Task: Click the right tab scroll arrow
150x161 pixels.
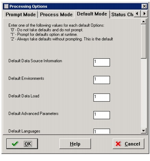Action: coord(144,14)
